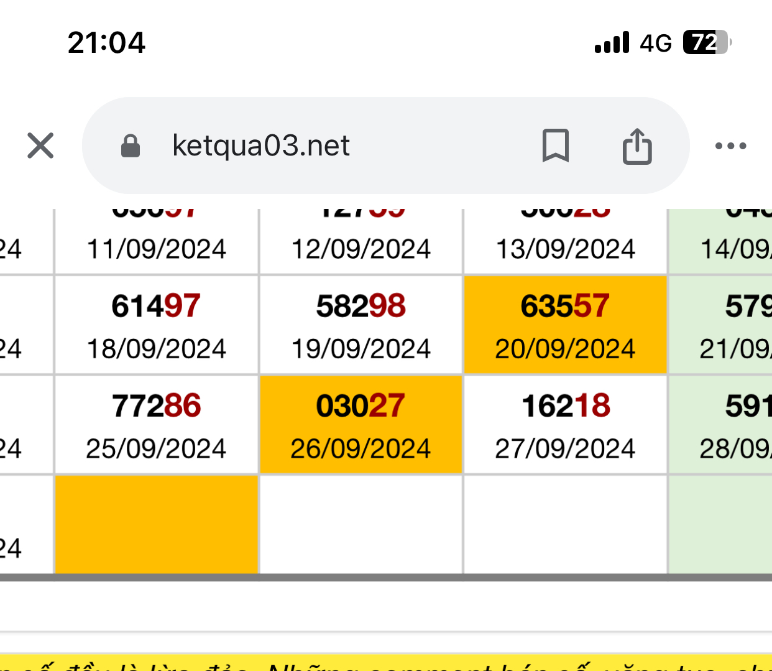This screenshot has height=671, width=772.
Task: Open the three-dot more options menu
Action: pos(730,146)
